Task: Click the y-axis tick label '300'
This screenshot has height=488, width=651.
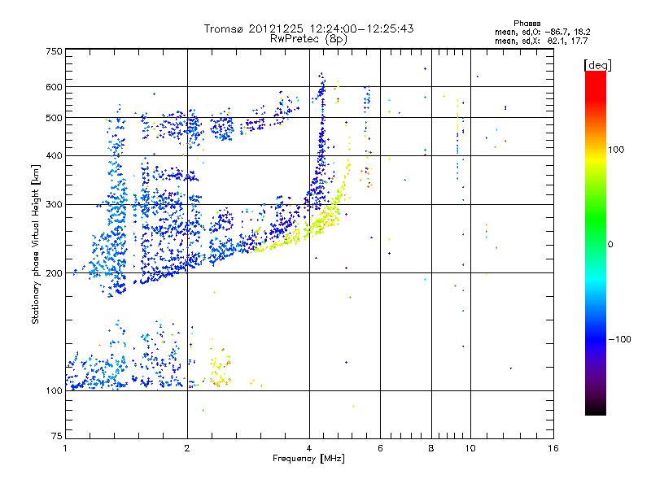Action: [x=54, y=204]
